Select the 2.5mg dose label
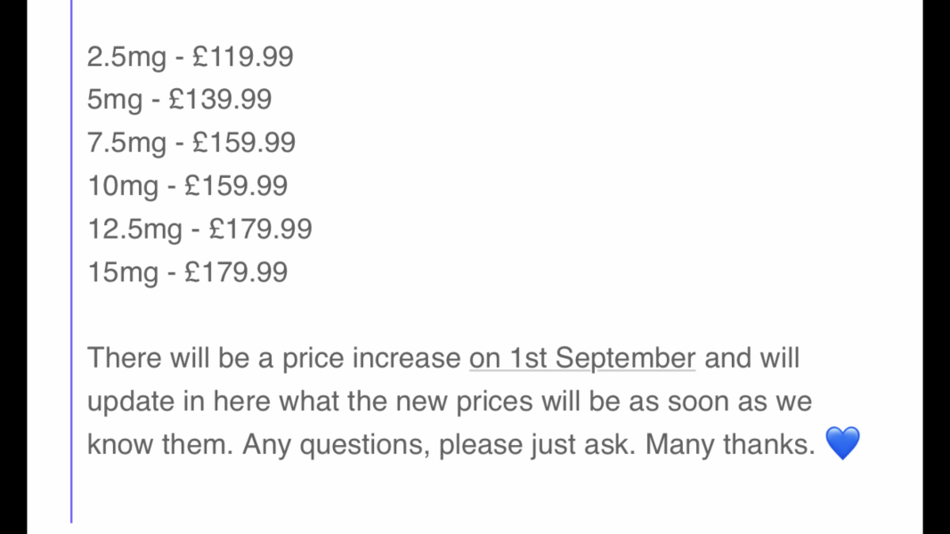 click(x=126, y=57)
